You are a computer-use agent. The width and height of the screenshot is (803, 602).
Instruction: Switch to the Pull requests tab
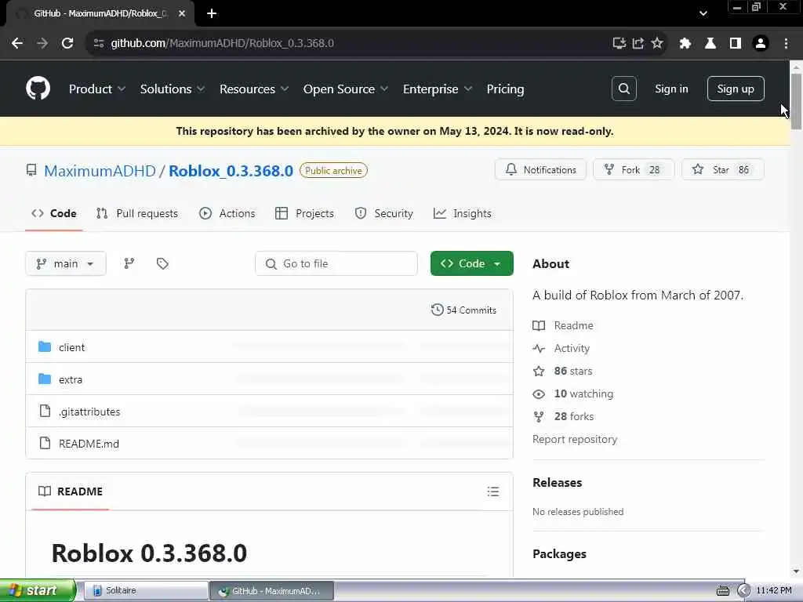coord(137,213)
